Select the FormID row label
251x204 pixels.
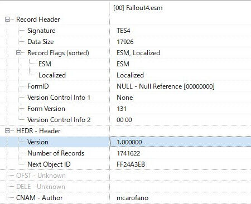38,86
